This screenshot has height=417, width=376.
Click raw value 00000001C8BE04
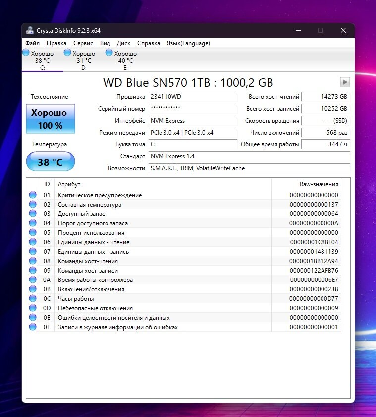click(x=314, y=242)
